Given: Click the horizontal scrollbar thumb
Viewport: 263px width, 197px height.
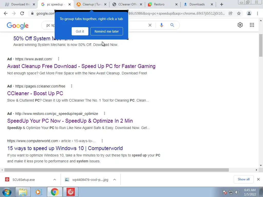Looking at the screenshot, I should (x=117, y=170).
